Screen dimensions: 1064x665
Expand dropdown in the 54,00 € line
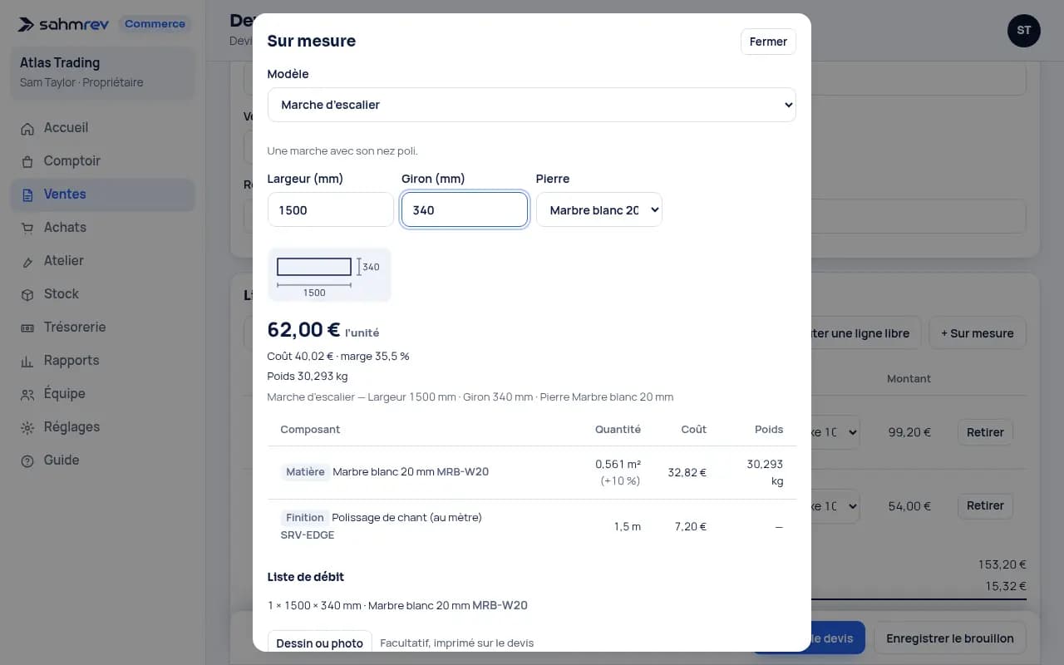point(835,505)
